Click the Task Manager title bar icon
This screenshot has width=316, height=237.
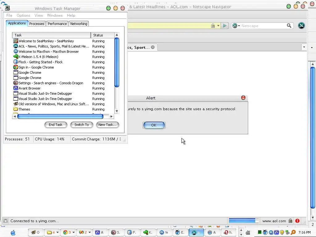(7, 8)
